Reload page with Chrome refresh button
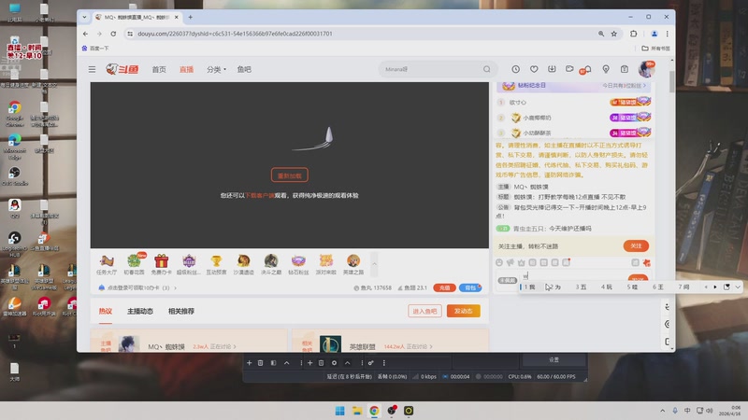748x420 pixels. tap(113, 34)
